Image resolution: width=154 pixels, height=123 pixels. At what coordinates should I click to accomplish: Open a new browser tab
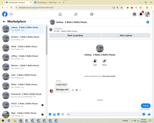(64, 2)
